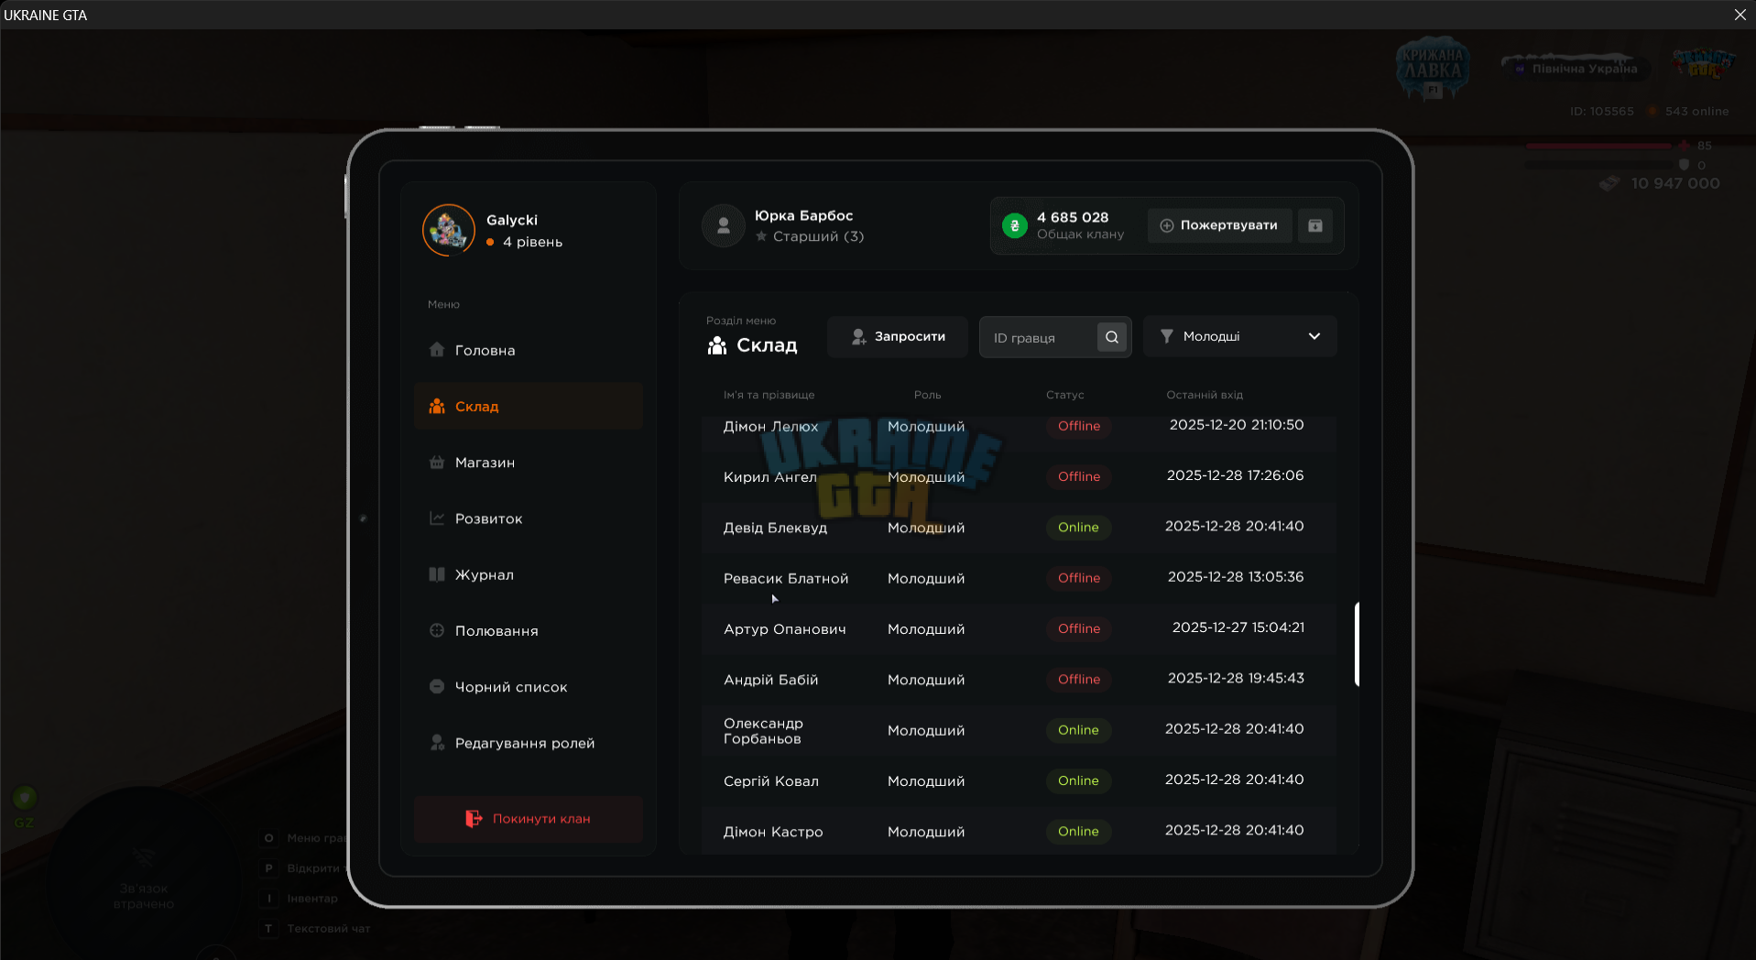Expand the Молодші filter dropdown
The height and width of the screenshot is (960, 1756).
(x=1239, y=336)
